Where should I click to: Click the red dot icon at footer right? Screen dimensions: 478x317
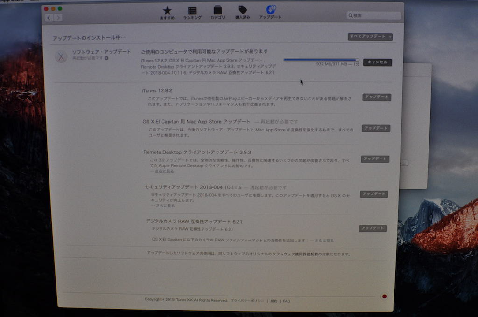point(385,296)
